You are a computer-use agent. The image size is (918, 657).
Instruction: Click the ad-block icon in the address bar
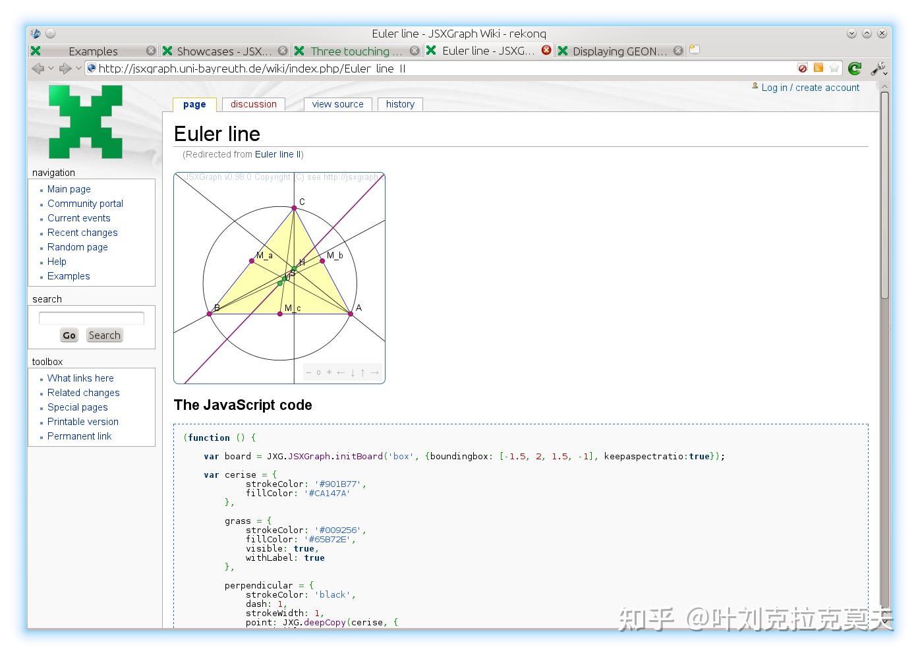[x=803, y=68]
